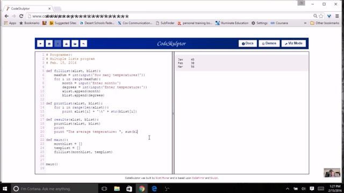Screen dimensions: 344x193
Task: Click the 'def fillList(aList, bList):' line
Action: point(73,71)
